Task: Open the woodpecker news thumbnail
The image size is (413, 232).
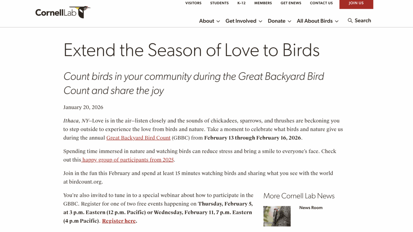Action: [x=277, y=216]
